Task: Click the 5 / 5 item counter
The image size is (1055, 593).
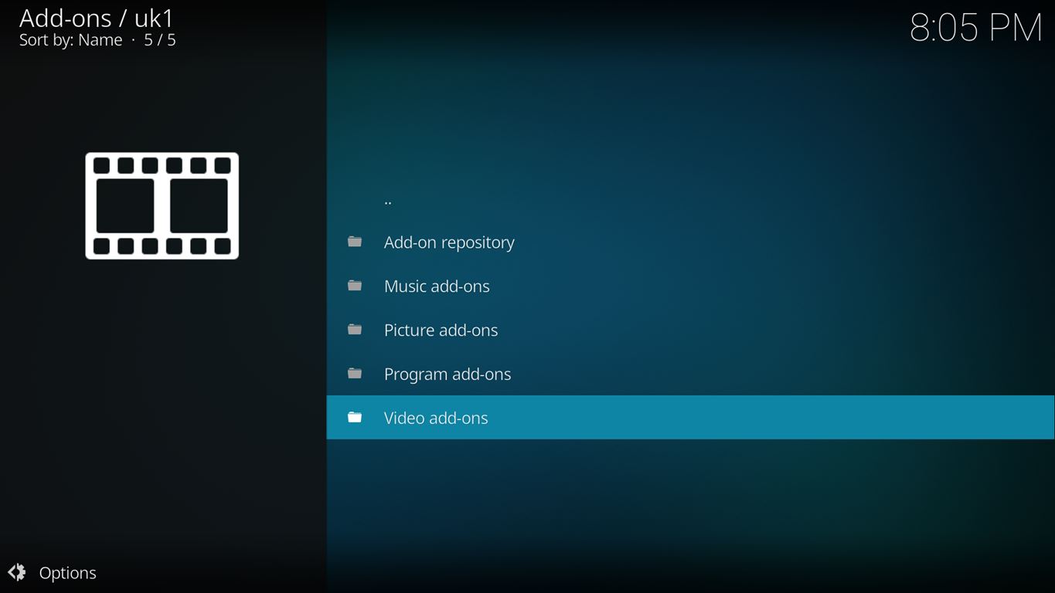Action: coord(160,40)
